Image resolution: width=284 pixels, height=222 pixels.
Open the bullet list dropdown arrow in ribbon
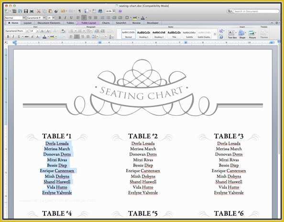point(76,31)
